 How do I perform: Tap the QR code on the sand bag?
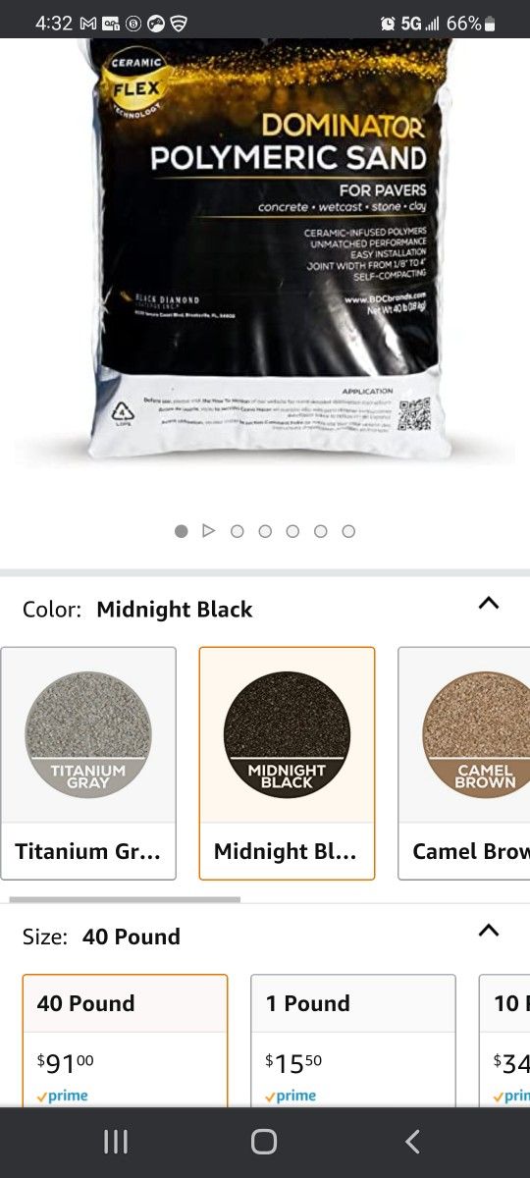(x=415, y=411)
